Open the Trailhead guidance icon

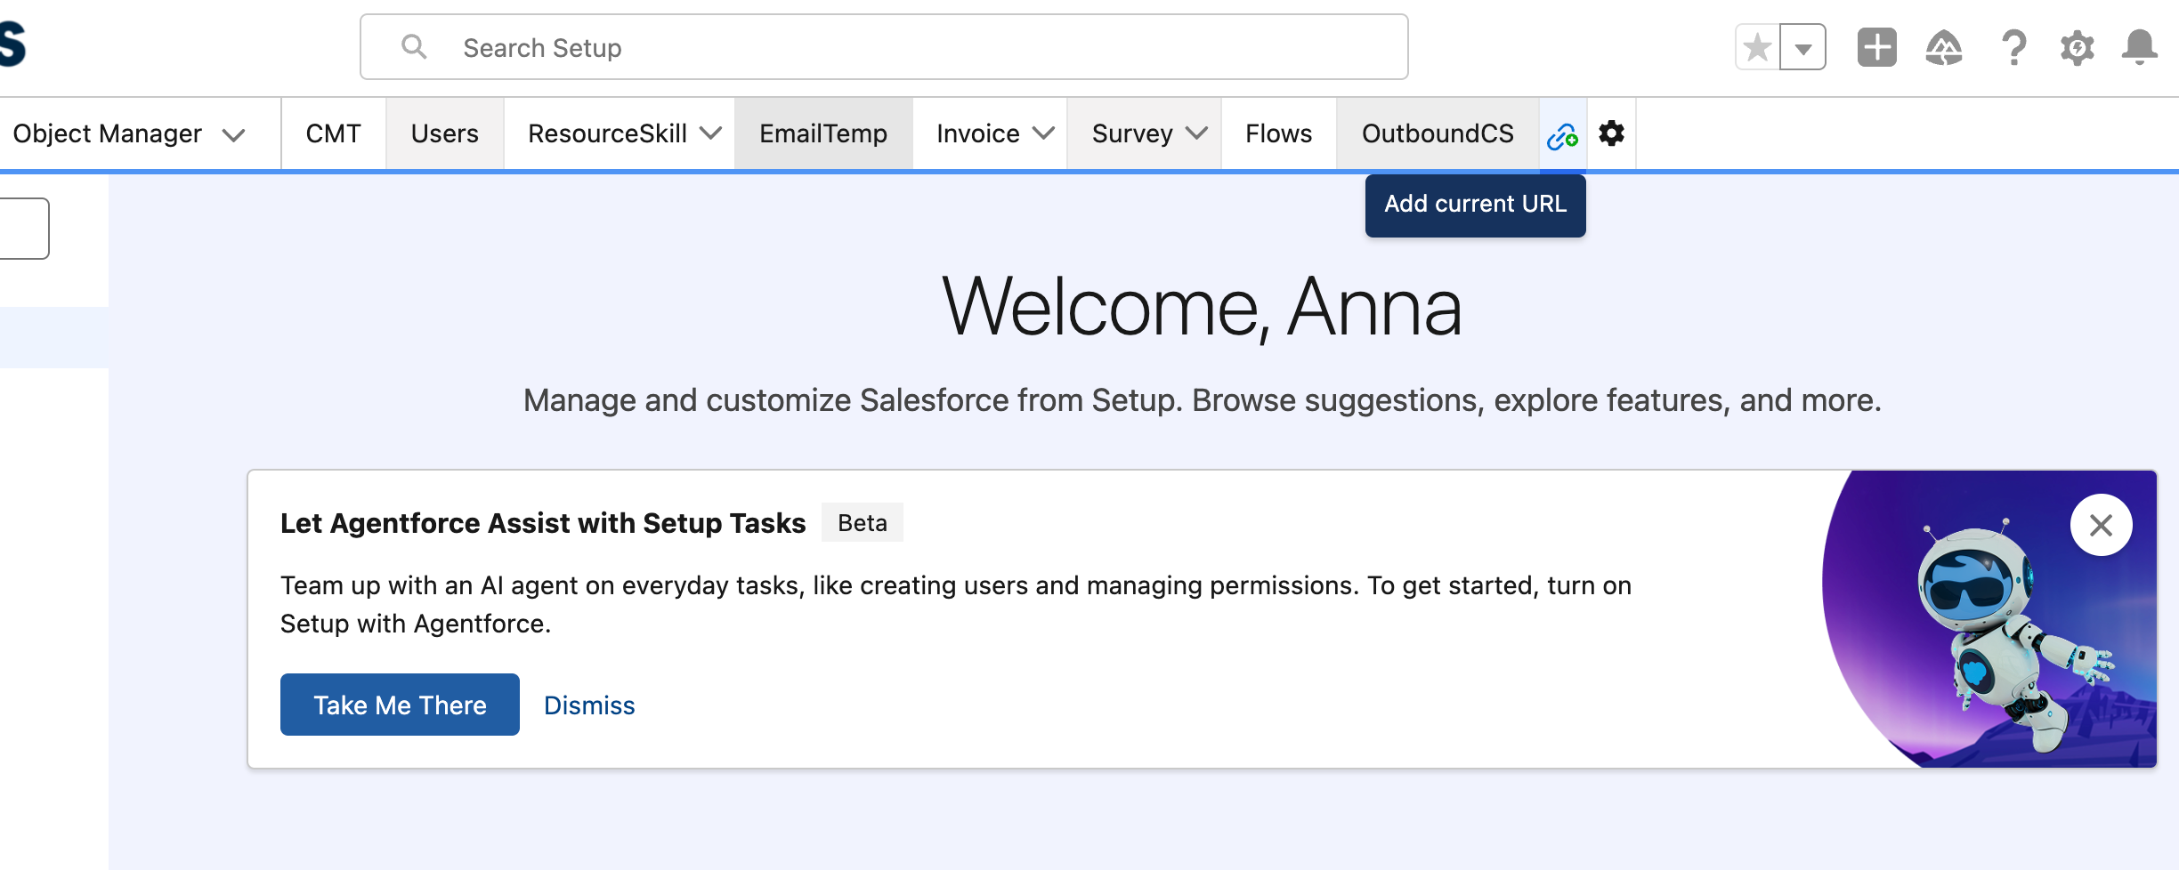(x=1944, y=47)
